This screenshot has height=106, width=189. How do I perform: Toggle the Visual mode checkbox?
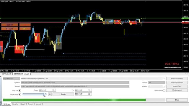click(x=20, y=94)
